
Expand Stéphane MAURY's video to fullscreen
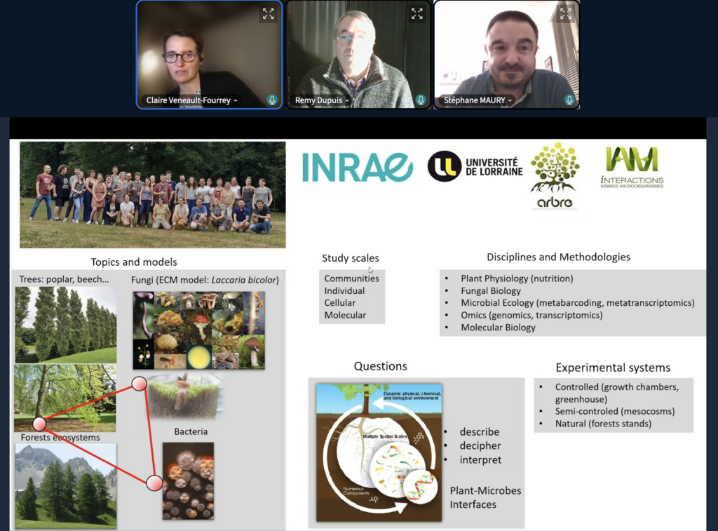(x=566, y=13)
